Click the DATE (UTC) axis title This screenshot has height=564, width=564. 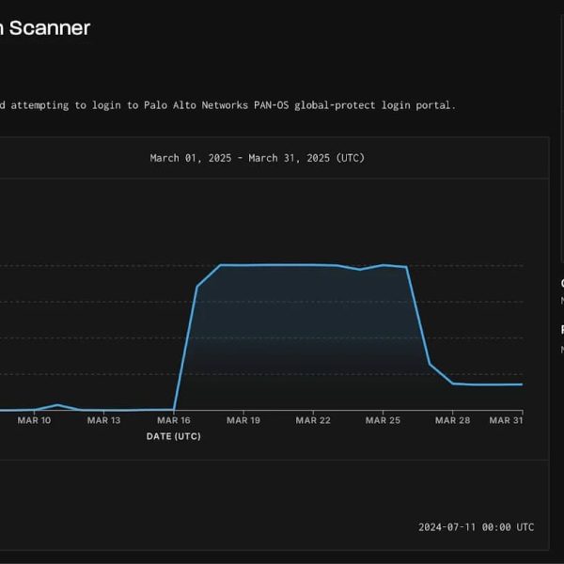point(173,436)
